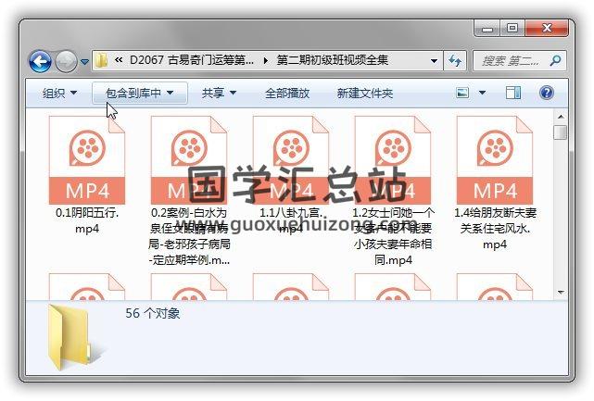Minimize the explorer window

[x=488, y=29]
